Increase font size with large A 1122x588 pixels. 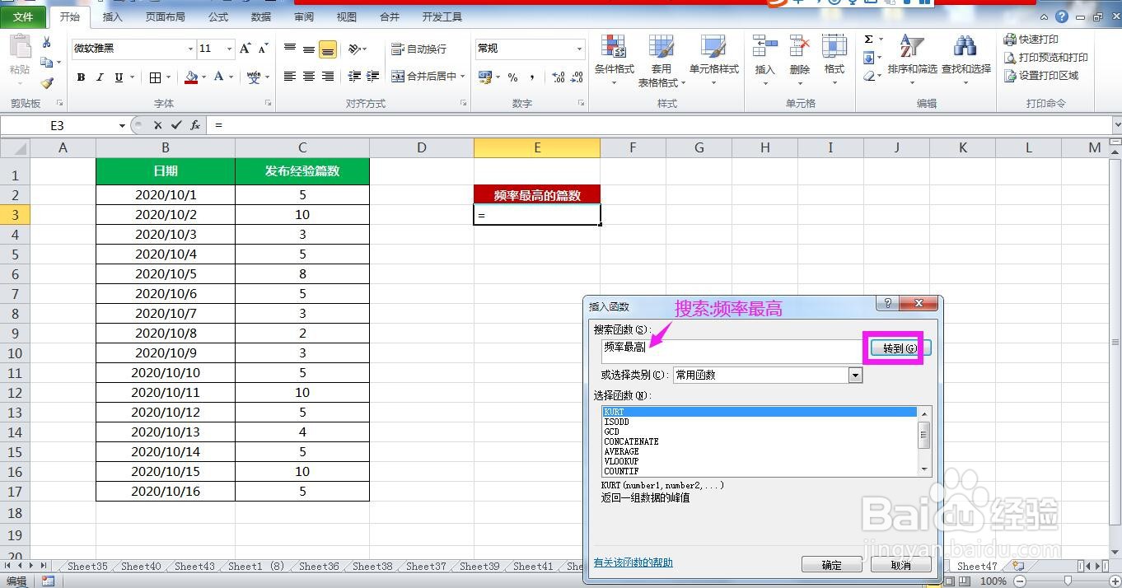tap(245, 49)
